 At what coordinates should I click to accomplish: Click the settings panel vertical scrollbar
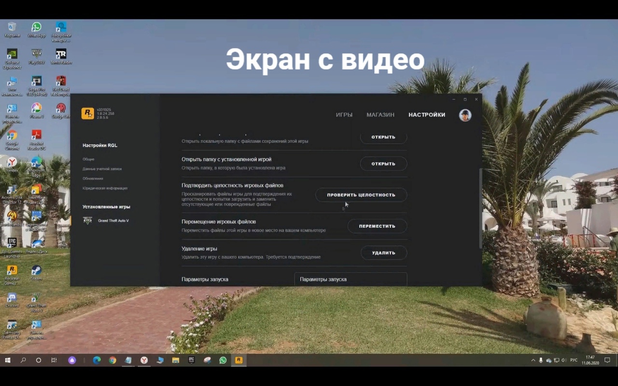click(480, 208)
